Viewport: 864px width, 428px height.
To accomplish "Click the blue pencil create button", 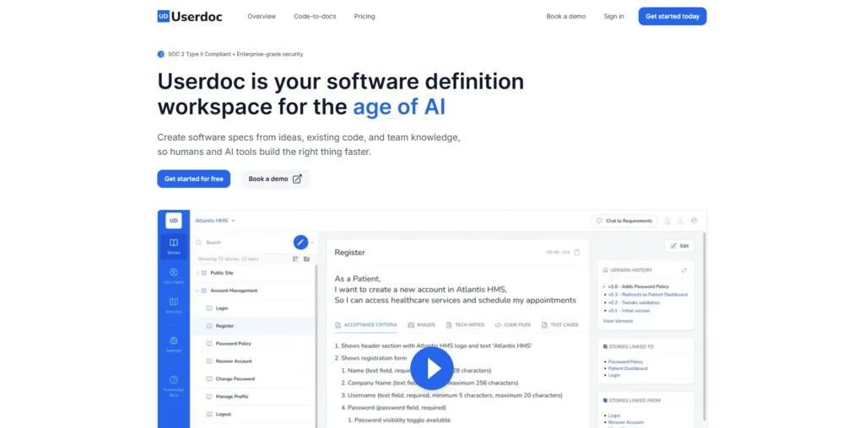I will pyautogui.click(x=300, y=242).
